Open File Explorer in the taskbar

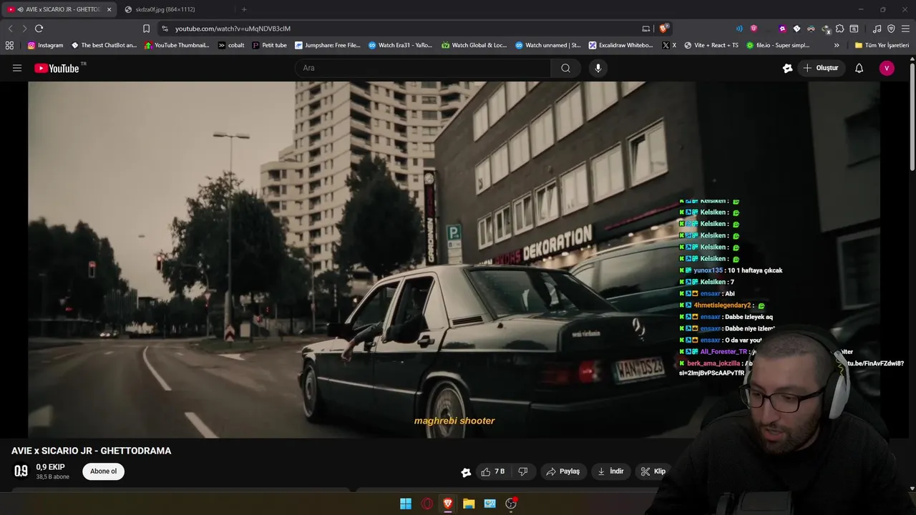tap(469, 504)
